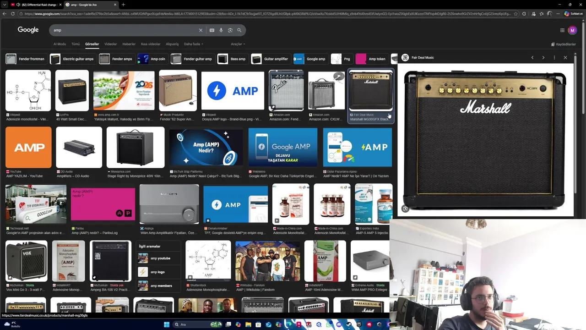Filter by the Bass amp chip
Image resolution: width=586 pixels, height=330 pixels.
232,59
